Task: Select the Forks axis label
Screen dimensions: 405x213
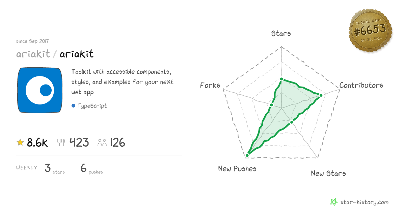Action: 210,85
